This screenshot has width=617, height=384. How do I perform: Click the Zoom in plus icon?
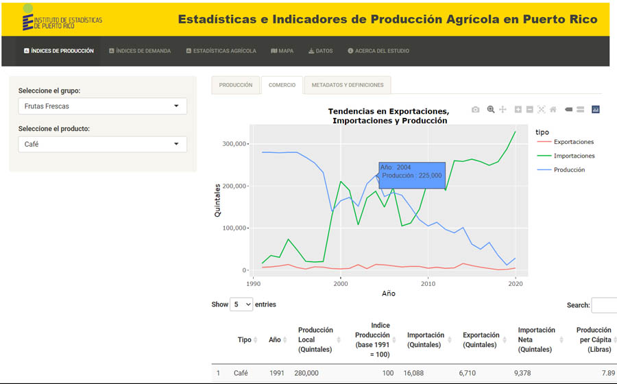pos(518,110)
